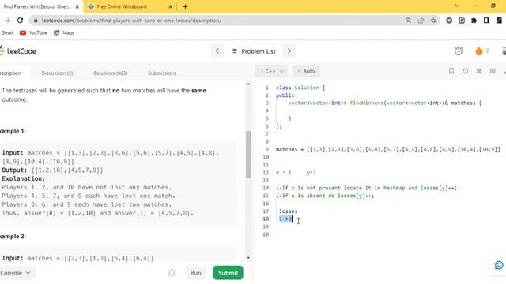Switch to the Description tab
The width and height of the screenshot is (506, 284).
[10, 73]
